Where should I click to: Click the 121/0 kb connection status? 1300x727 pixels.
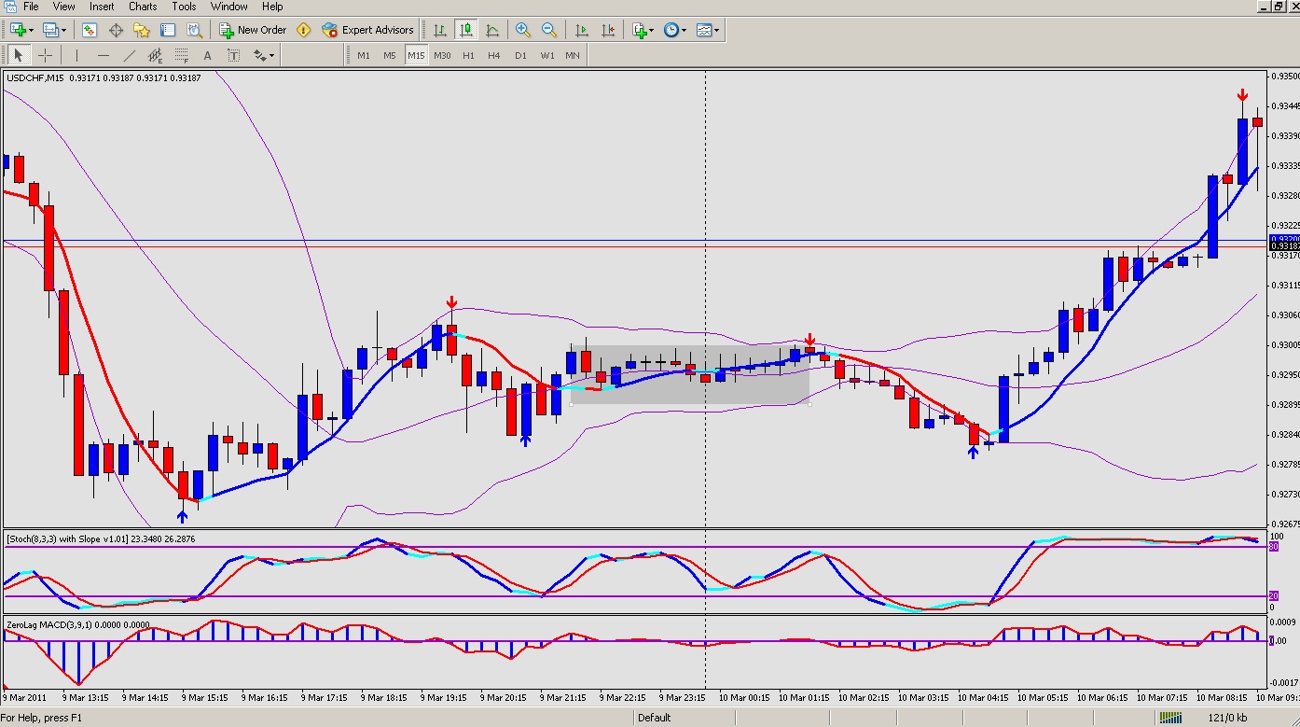[1228, 718]
